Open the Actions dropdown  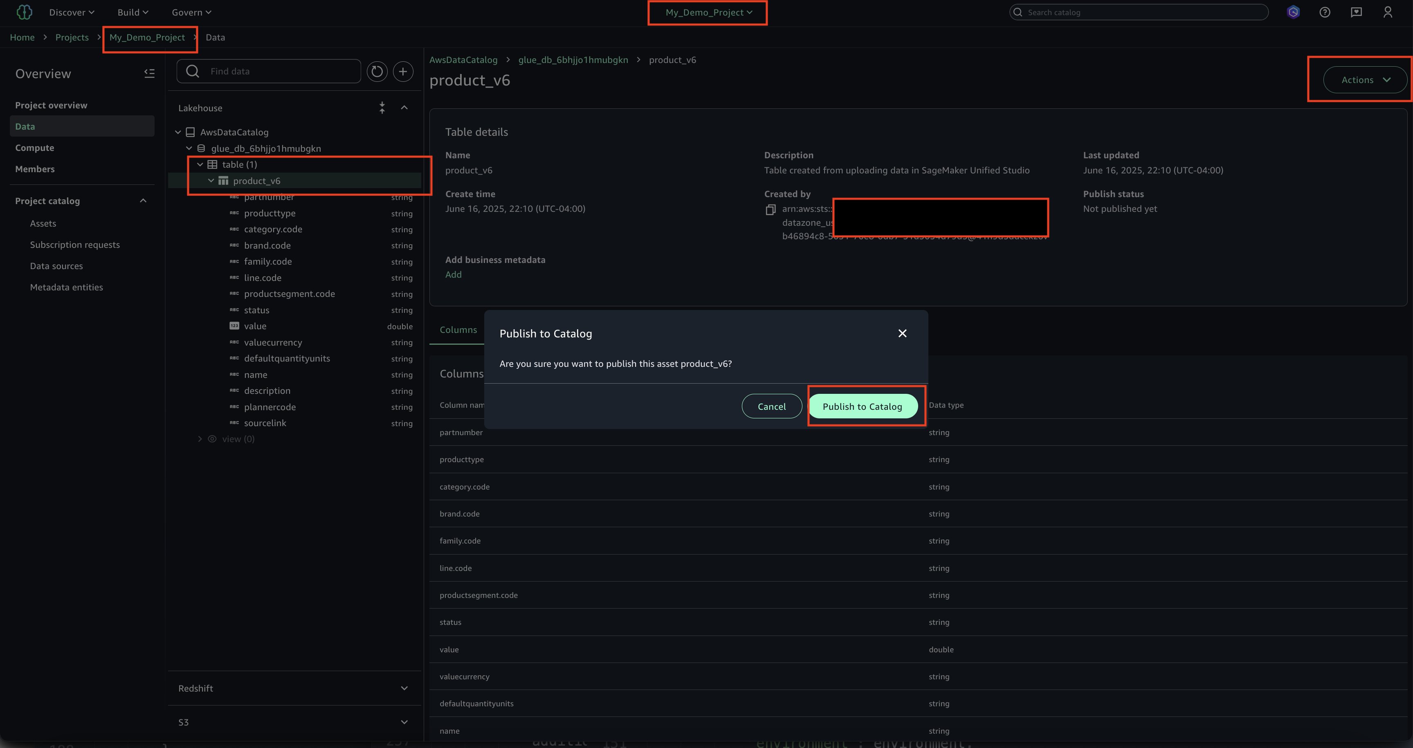[x=1365, y=80]
